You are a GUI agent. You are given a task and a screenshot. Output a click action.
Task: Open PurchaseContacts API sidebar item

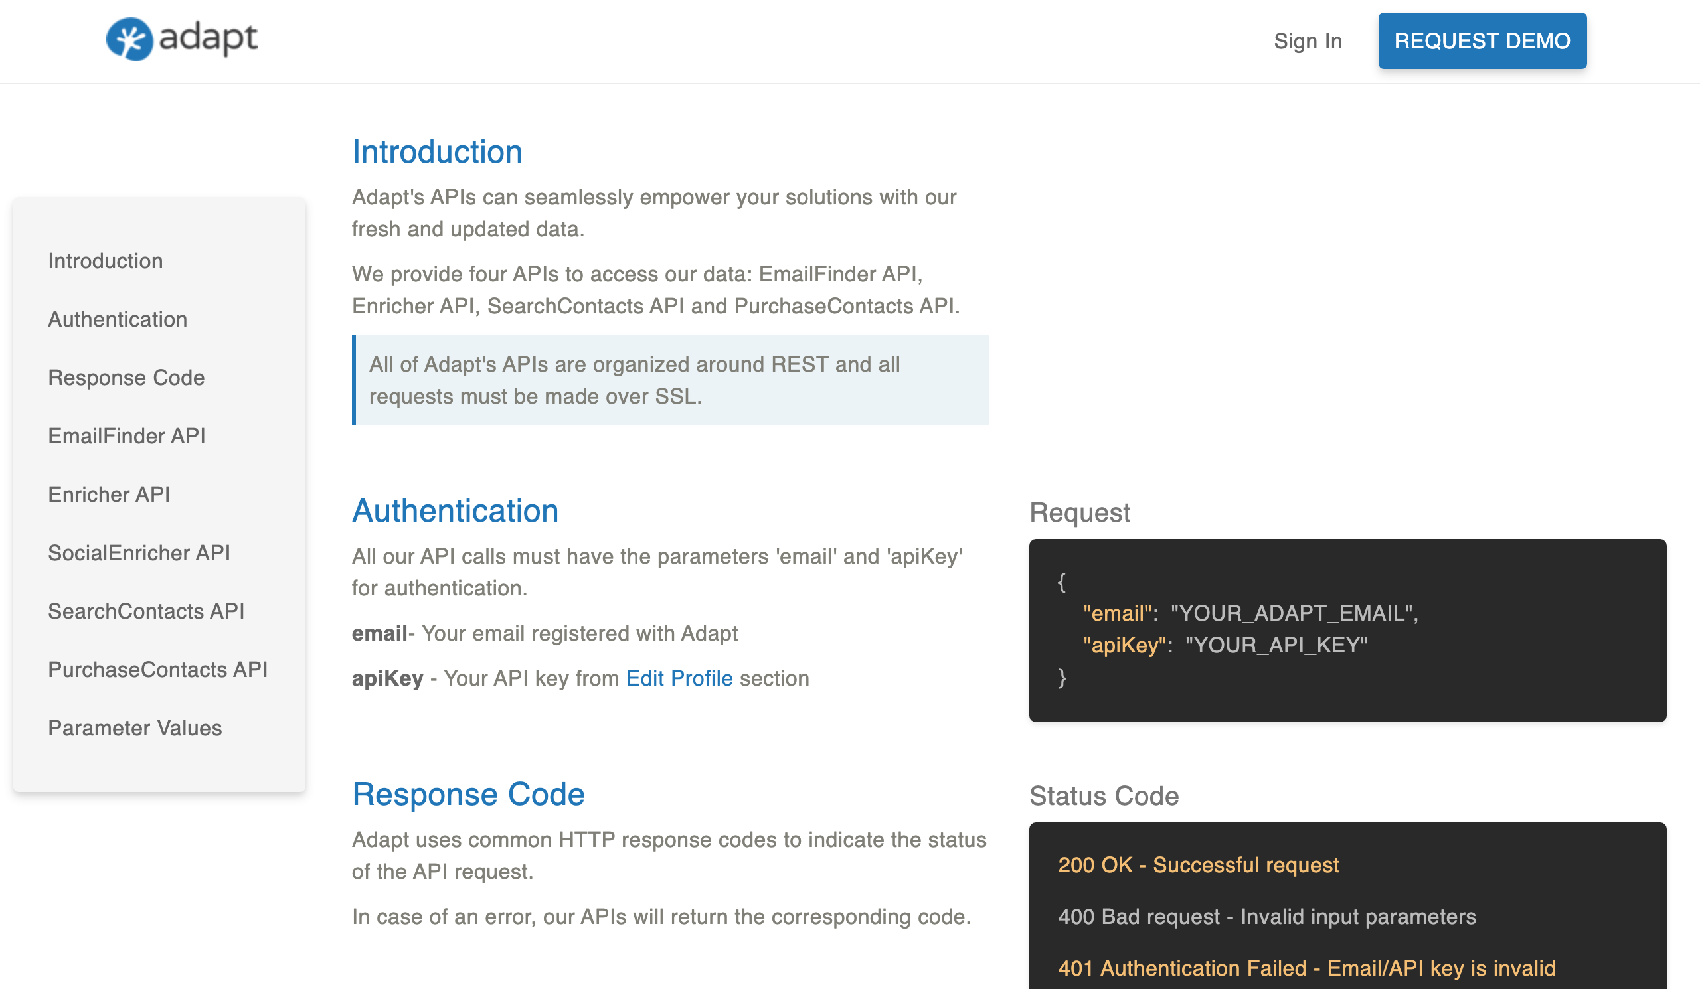pyautogui.click(x=158, y=670)
